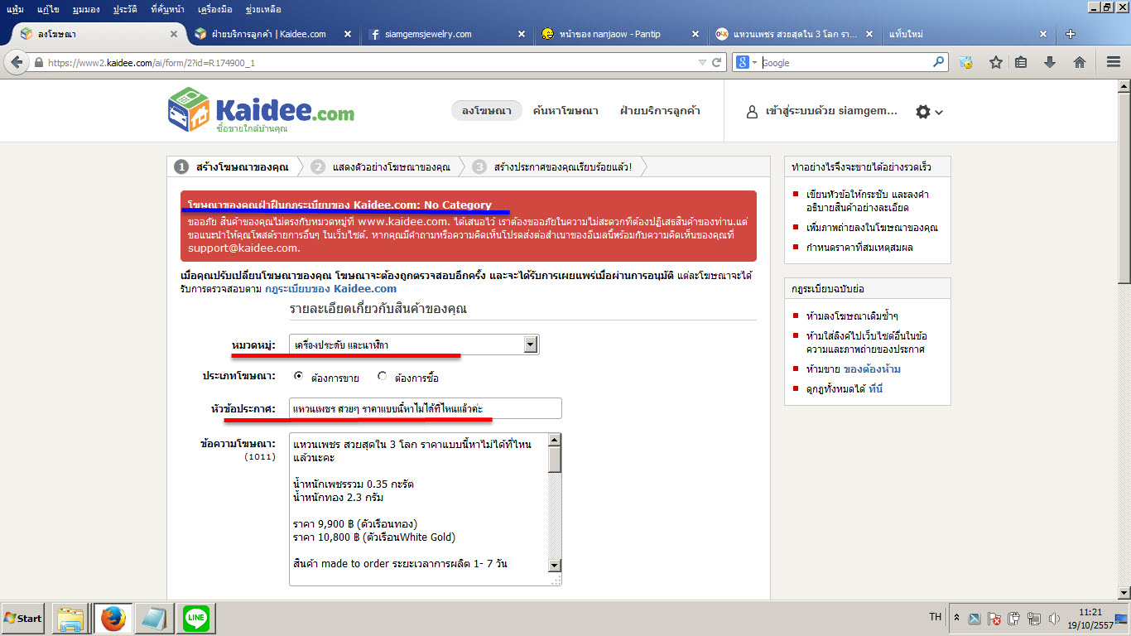Click the textarea scroll down arrow

pos(555,566)
